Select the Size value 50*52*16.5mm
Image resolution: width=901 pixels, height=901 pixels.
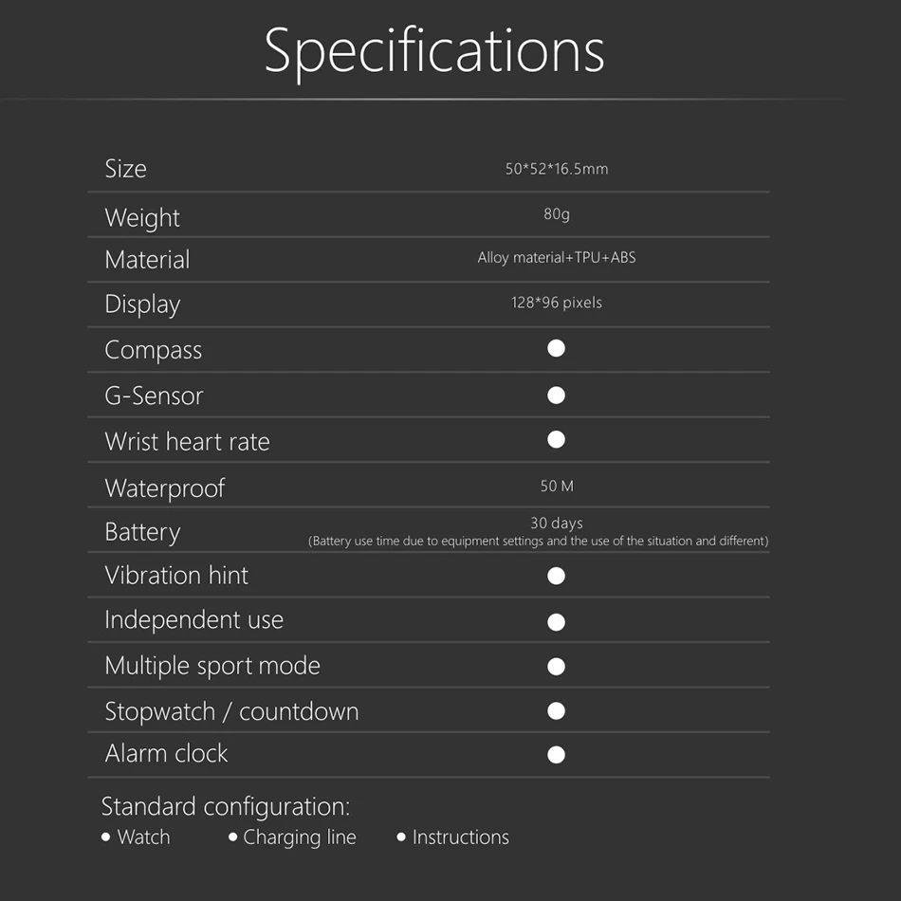[x=557, y=169]
